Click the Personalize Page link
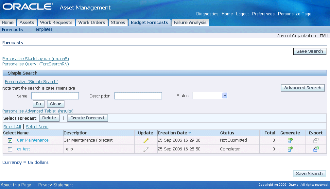The image size is (330, 189). pos(295,14)
